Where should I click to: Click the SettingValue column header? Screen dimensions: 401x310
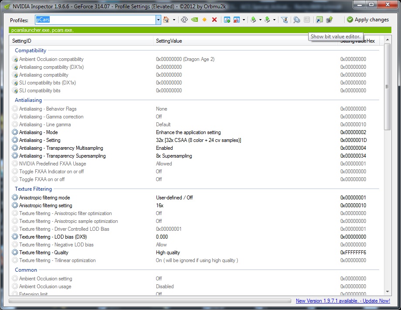click(x=246, y=41)
